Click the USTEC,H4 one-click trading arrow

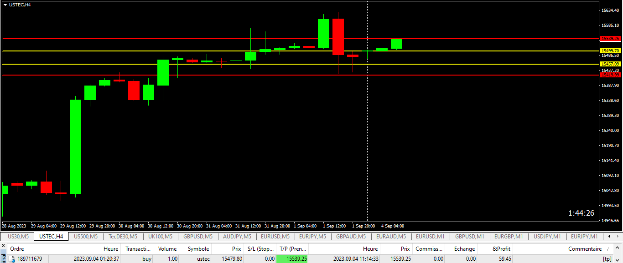(x=5, y=5)
